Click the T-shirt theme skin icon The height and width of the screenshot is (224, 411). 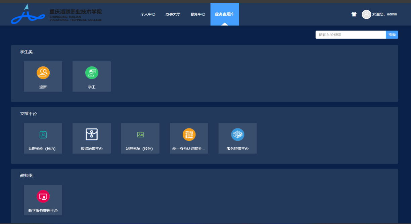click(354, 14)
